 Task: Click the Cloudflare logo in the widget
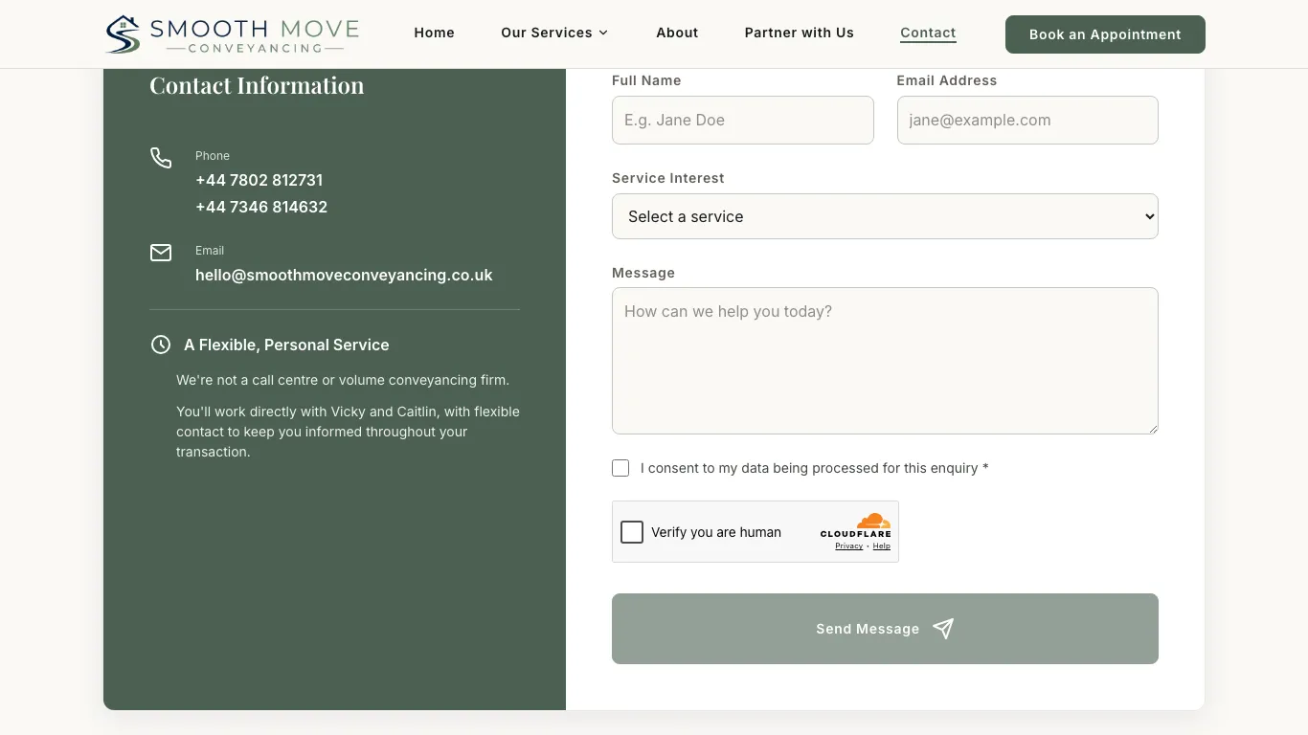856,525
